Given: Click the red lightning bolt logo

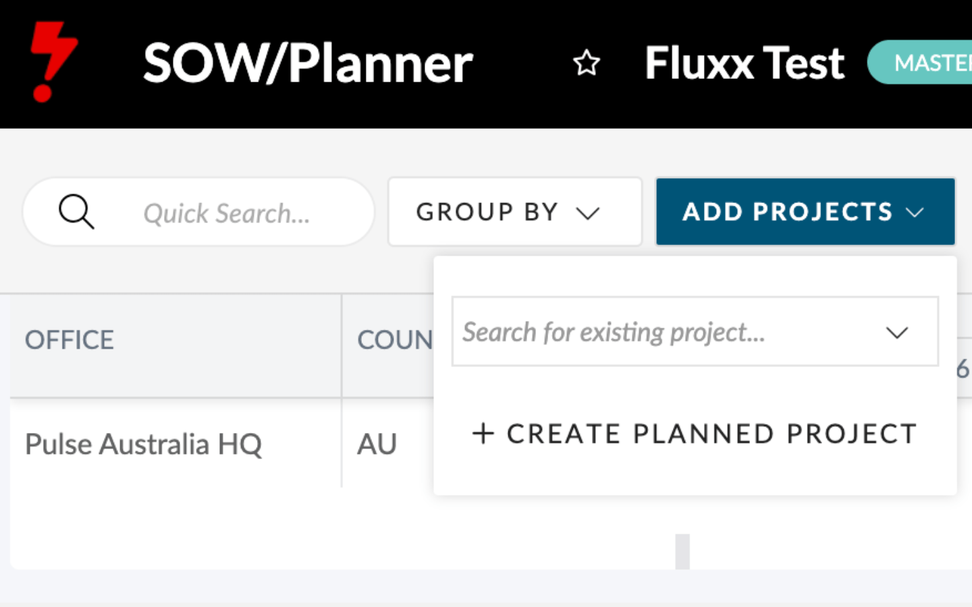Looking at the screenshot, I should [54, 62].
